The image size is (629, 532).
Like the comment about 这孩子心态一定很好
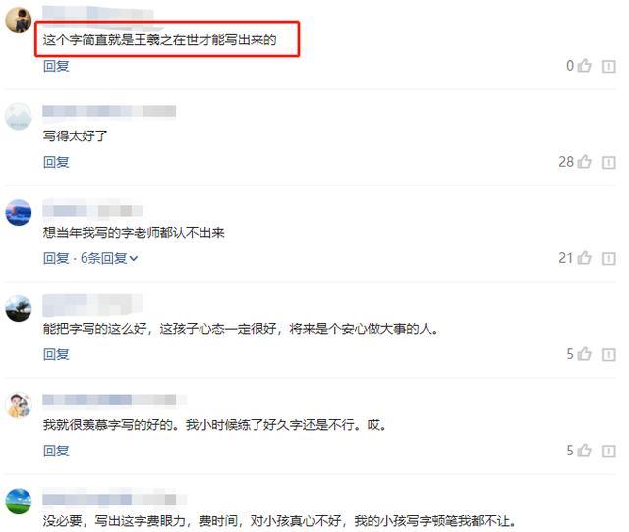(585, 354)
